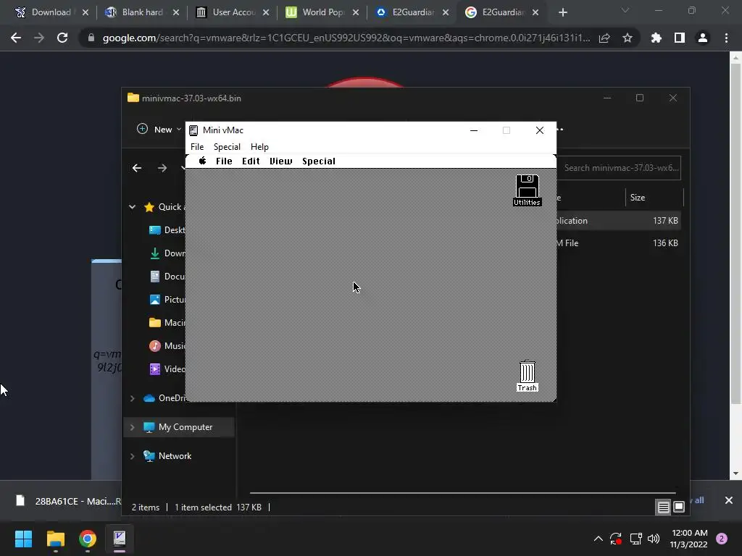Open Chrome profile avatar

click(703, 38)
